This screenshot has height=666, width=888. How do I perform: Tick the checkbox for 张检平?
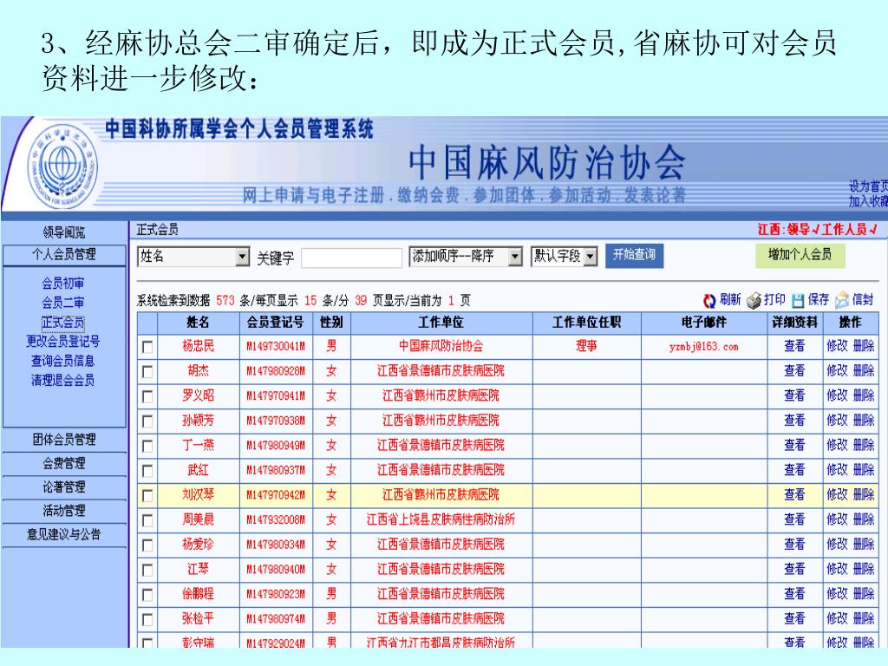147,619
